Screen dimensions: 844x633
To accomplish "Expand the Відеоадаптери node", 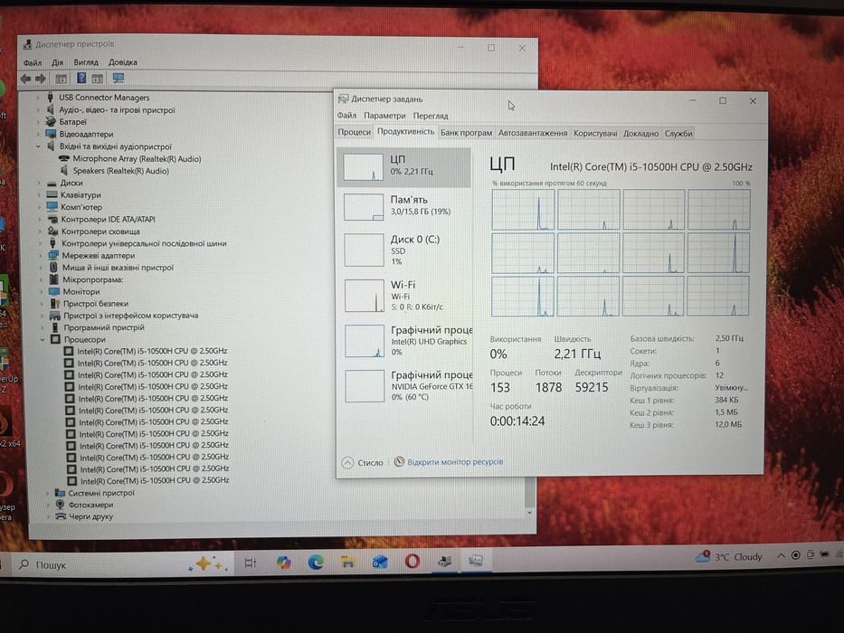I will pyautogui.click(x=38, y=134).
